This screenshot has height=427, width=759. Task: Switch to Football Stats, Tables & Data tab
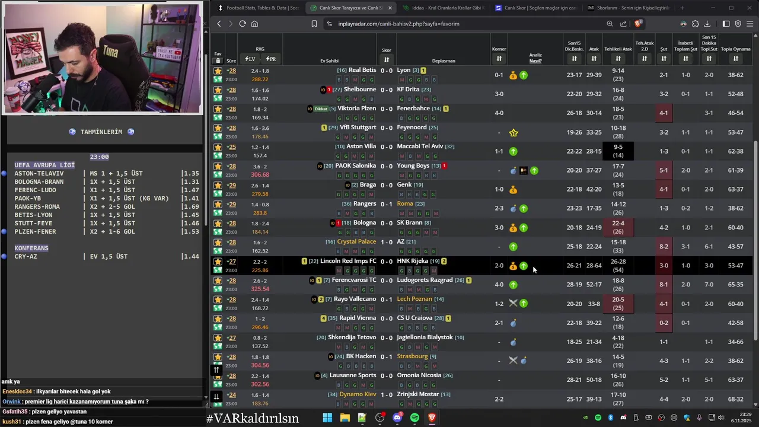click(x=259, y=8)
